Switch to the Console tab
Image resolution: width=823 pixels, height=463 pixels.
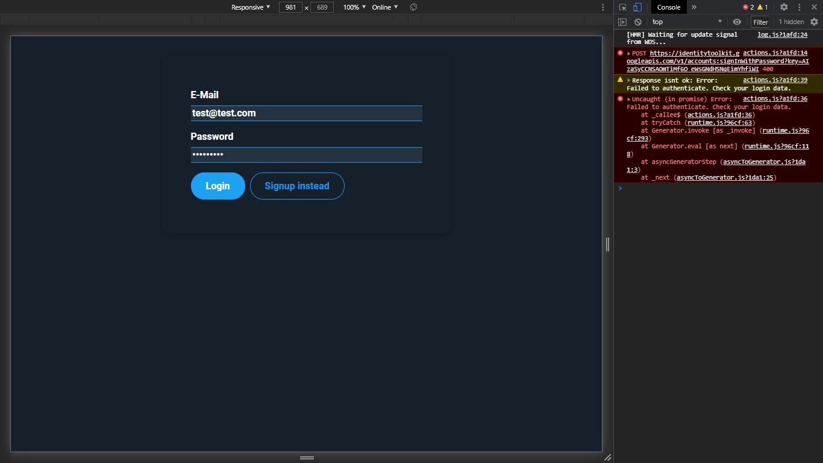(x=669, y=7)
